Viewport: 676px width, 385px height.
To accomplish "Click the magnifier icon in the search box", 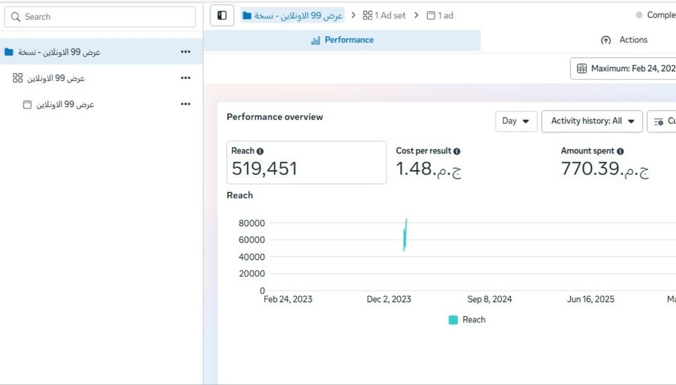I will [x=16, y=16].
